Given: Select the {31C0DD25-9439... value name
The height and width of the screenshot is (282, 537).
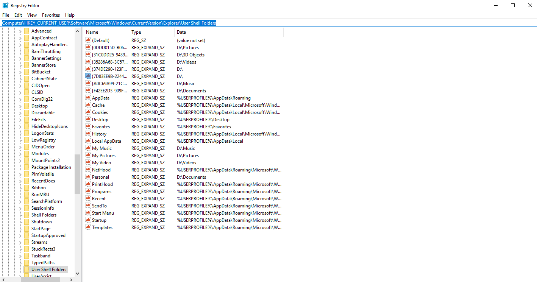Looking at the screenshot, I should pyautogui.click(x=110, y=55).
